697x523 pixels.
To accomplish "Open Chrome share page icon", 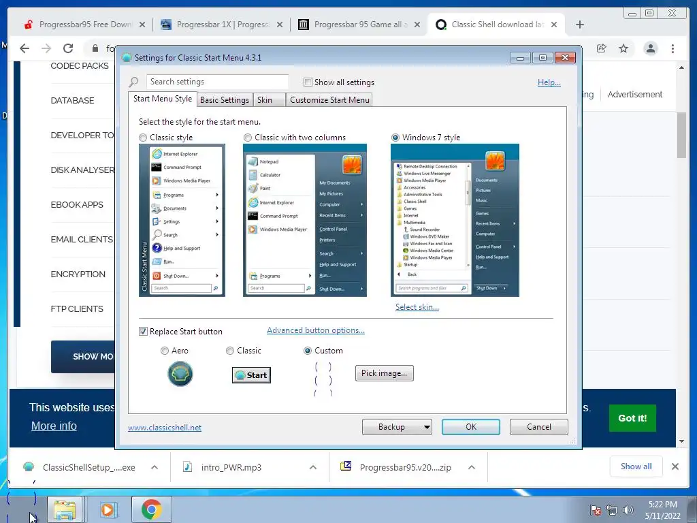I will point(602,48).
